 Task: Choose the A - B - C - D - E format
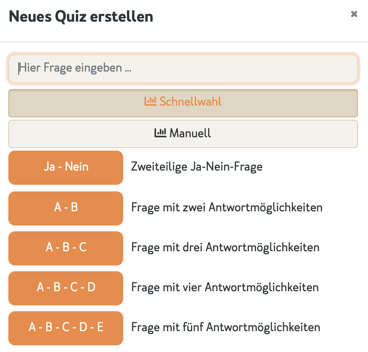coord(65,327)
